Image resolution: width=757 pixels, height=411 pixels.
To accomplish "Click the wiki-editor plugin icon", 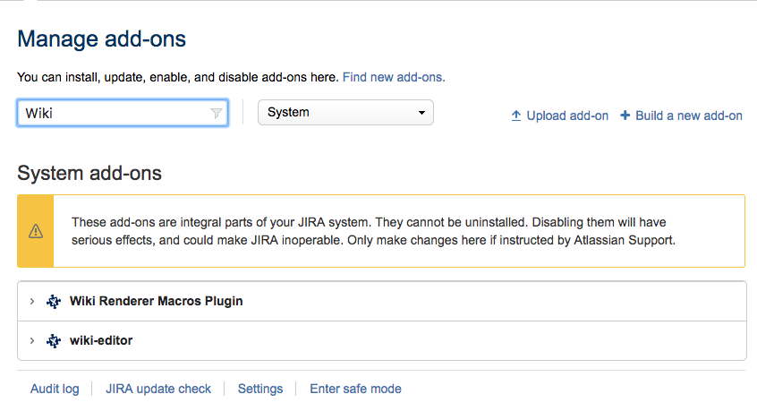I will (54, 341).
